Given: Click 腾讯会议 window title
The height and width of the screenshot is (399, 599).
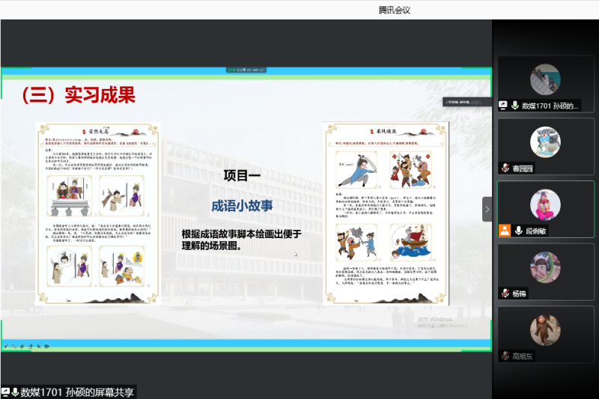Looking at the screenshot, I should [395, 10].
